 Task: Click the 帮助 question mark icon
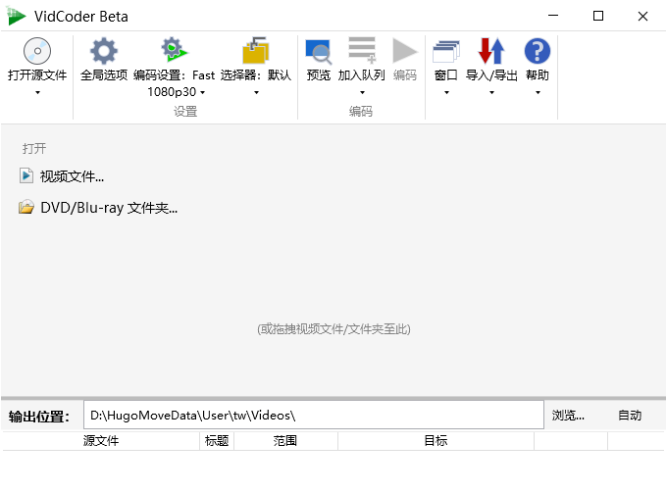pyautogui.click(x=538, y=51)
